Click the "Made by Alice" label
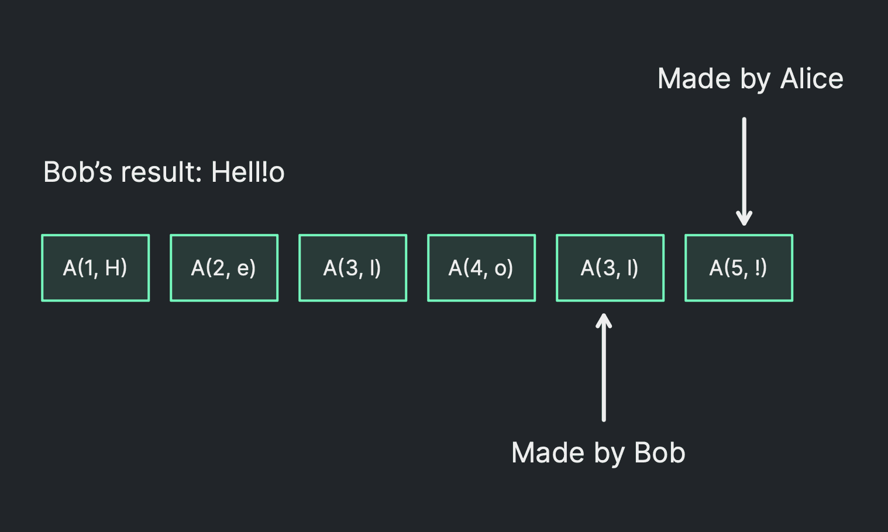Screen dimensions: 888x532 750,79
